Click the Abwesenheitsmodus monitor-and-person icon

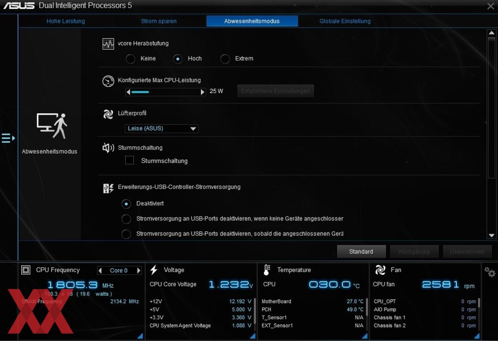coord(52,126)
